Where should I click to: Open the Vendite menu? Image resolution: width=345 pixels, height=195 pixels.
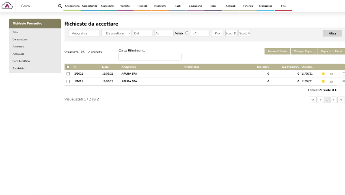(125, 6)
